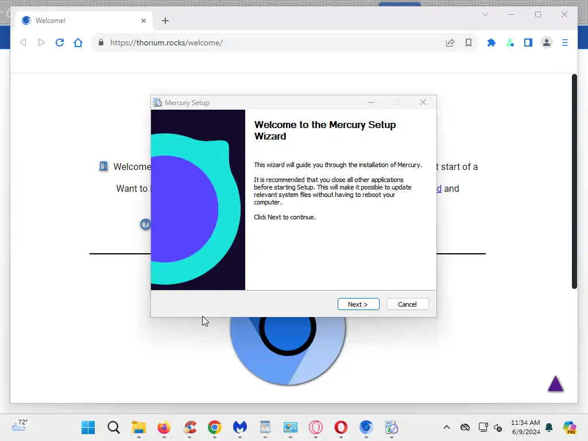This screenshot has width=588, height=441.
Task: Open the browser profile avatar
Action: coord(547,42)
